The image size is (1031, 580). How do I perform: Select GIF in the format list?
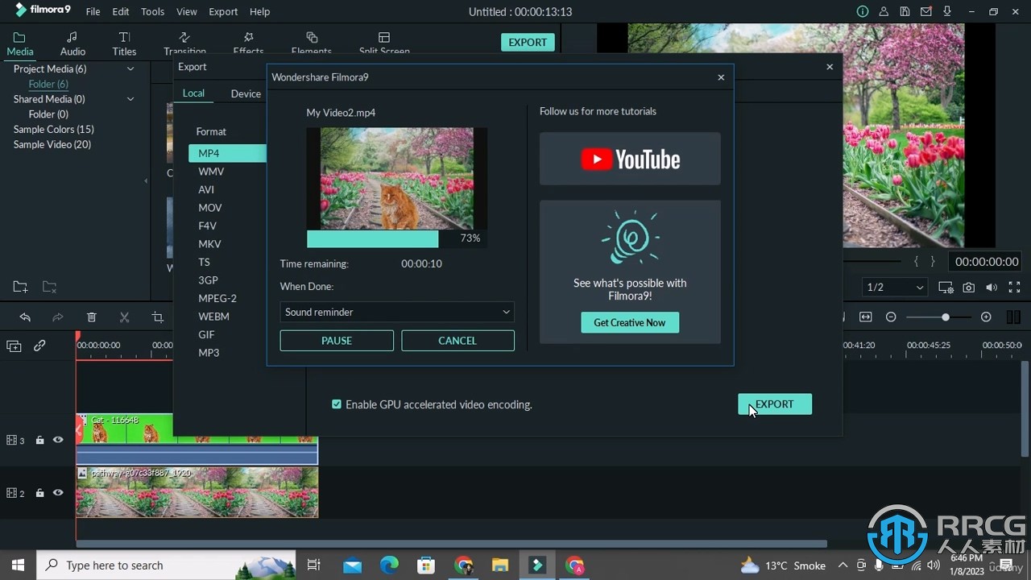[x=206, y=334]
